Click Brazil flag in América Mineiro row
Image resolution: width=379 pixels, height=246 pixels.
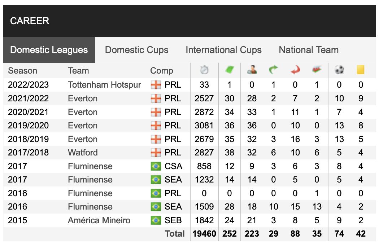[156, 220]
